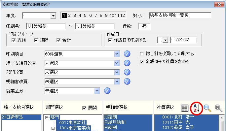Select month 12 in the month selector

(x=123, y=16)
